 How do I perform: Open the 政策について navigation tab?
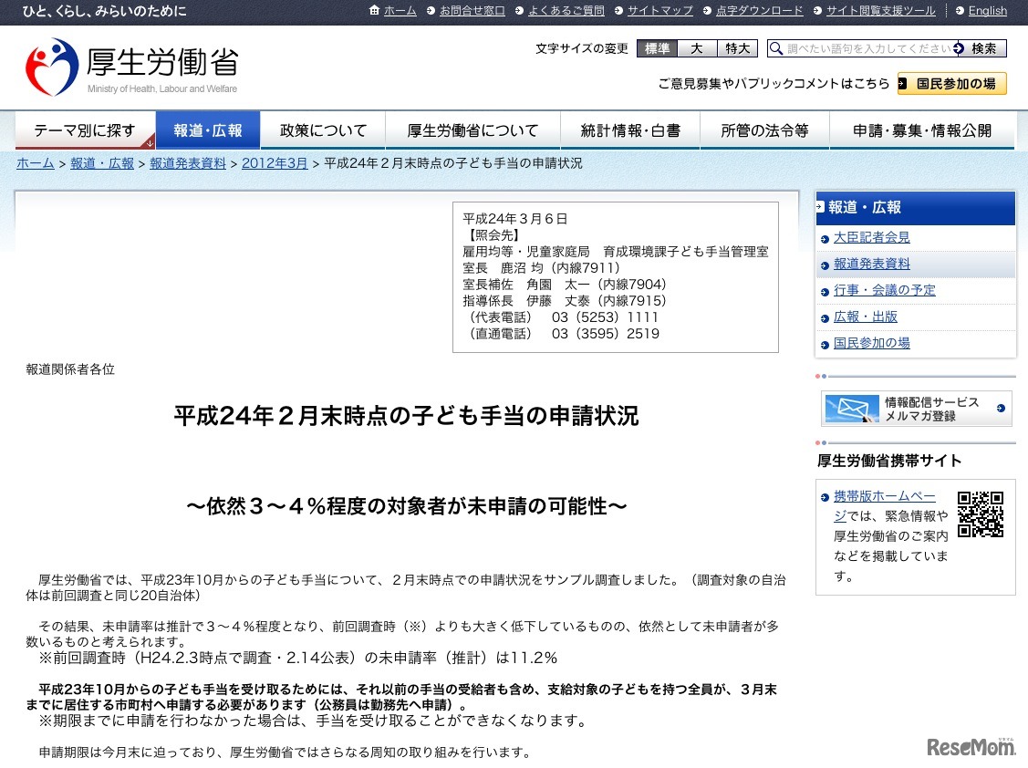(x=323, y=130)
